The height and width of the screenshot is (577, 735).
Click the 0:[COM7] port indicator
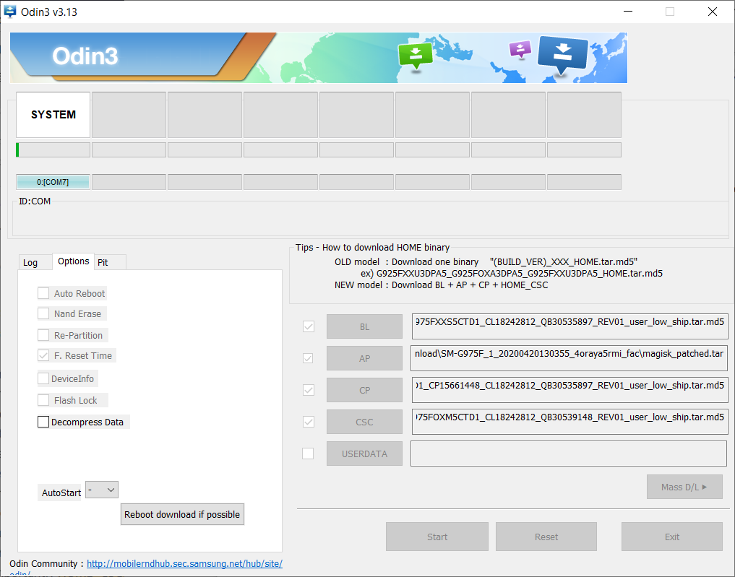pos(53,182)
